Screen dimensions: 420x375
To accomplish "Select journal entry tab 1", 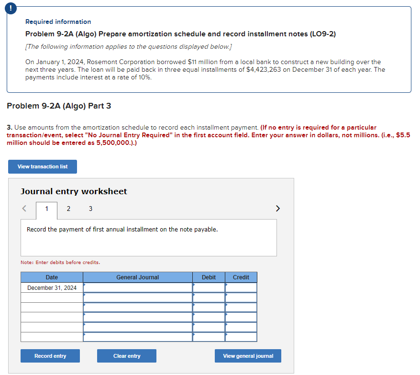I will pos(46,209).
